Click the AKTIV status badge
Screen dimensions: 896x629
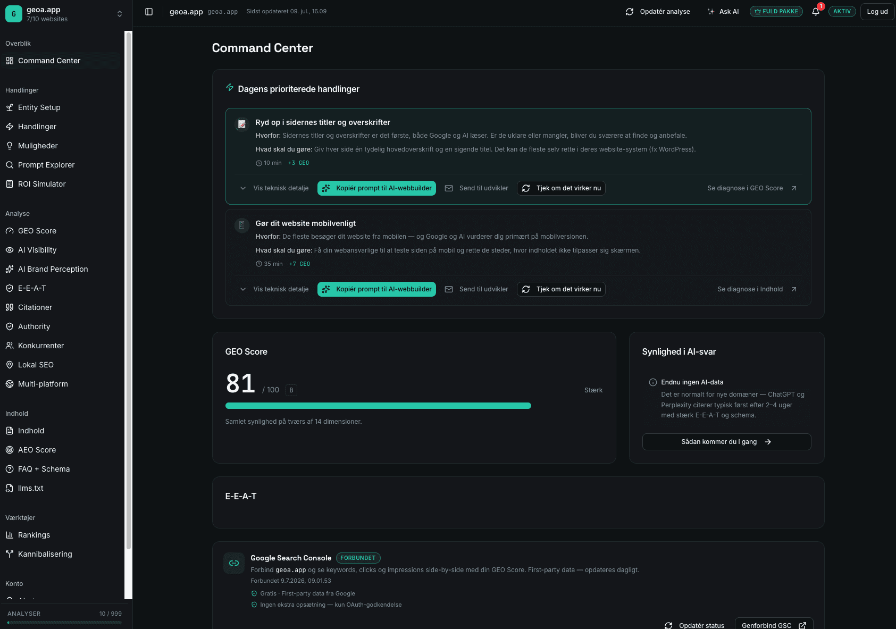(842, 12)
